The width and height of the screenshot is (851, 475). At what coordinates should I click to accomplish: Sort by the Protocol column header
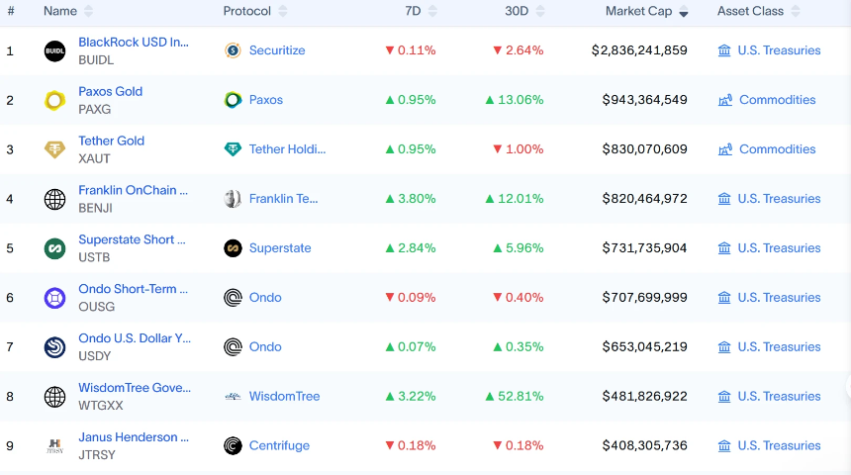pos(247,12)
